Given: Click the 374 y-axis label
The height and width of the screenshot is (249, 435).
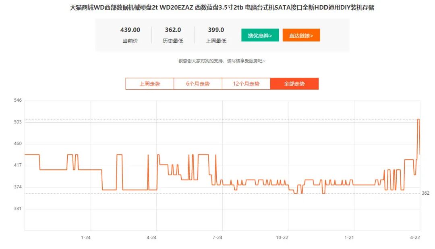Looking at the screenshot, I should pyautogui.click(x=18, y=187).
